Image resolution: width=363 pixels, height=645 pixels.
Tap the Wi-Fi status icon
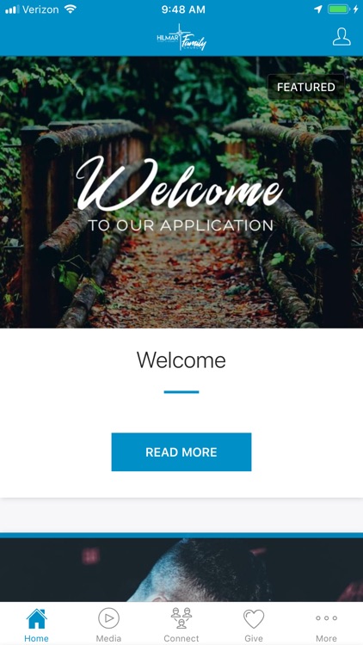(x=71, y=9)
